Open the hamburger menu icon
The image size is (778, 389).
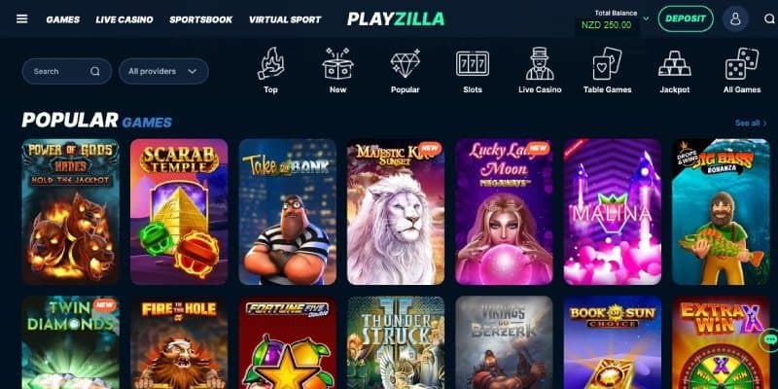point(21,18)
